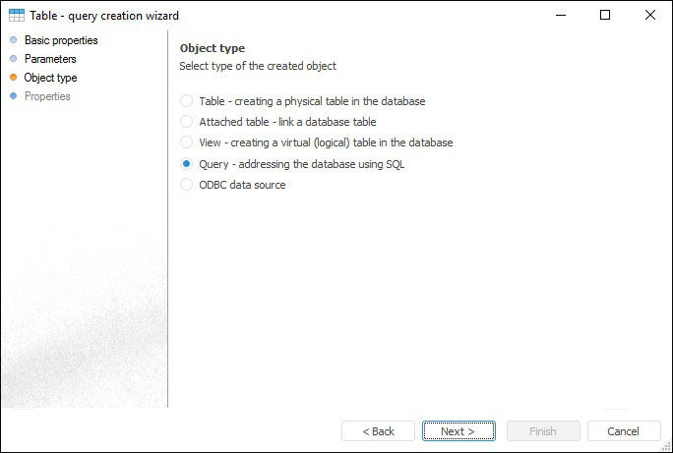
Task: Click the Basic properties step bullet
Action: [x=13, y=40]
